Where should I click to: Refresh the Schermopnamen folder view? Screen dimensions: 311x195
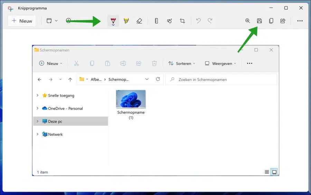tap(158, 79)
